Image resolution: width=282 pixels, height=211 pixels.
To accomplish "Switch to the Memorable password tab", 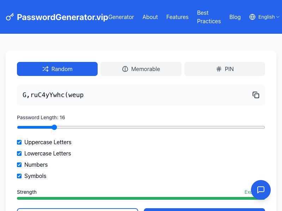I will click(141, 69).
